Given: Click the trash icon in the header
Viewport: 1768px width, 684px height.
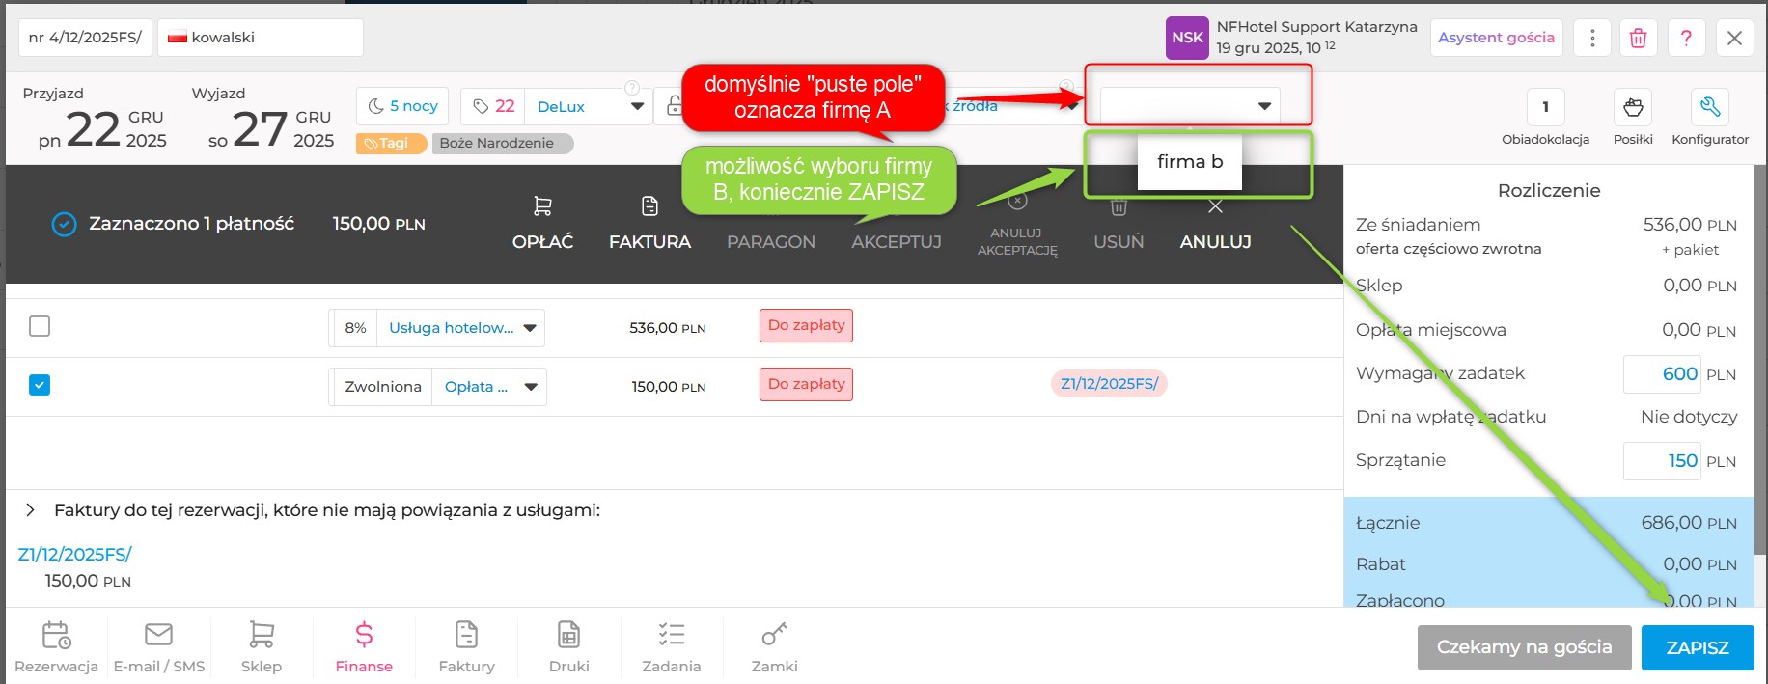Looking at the screenshot, I should 1638,38.
